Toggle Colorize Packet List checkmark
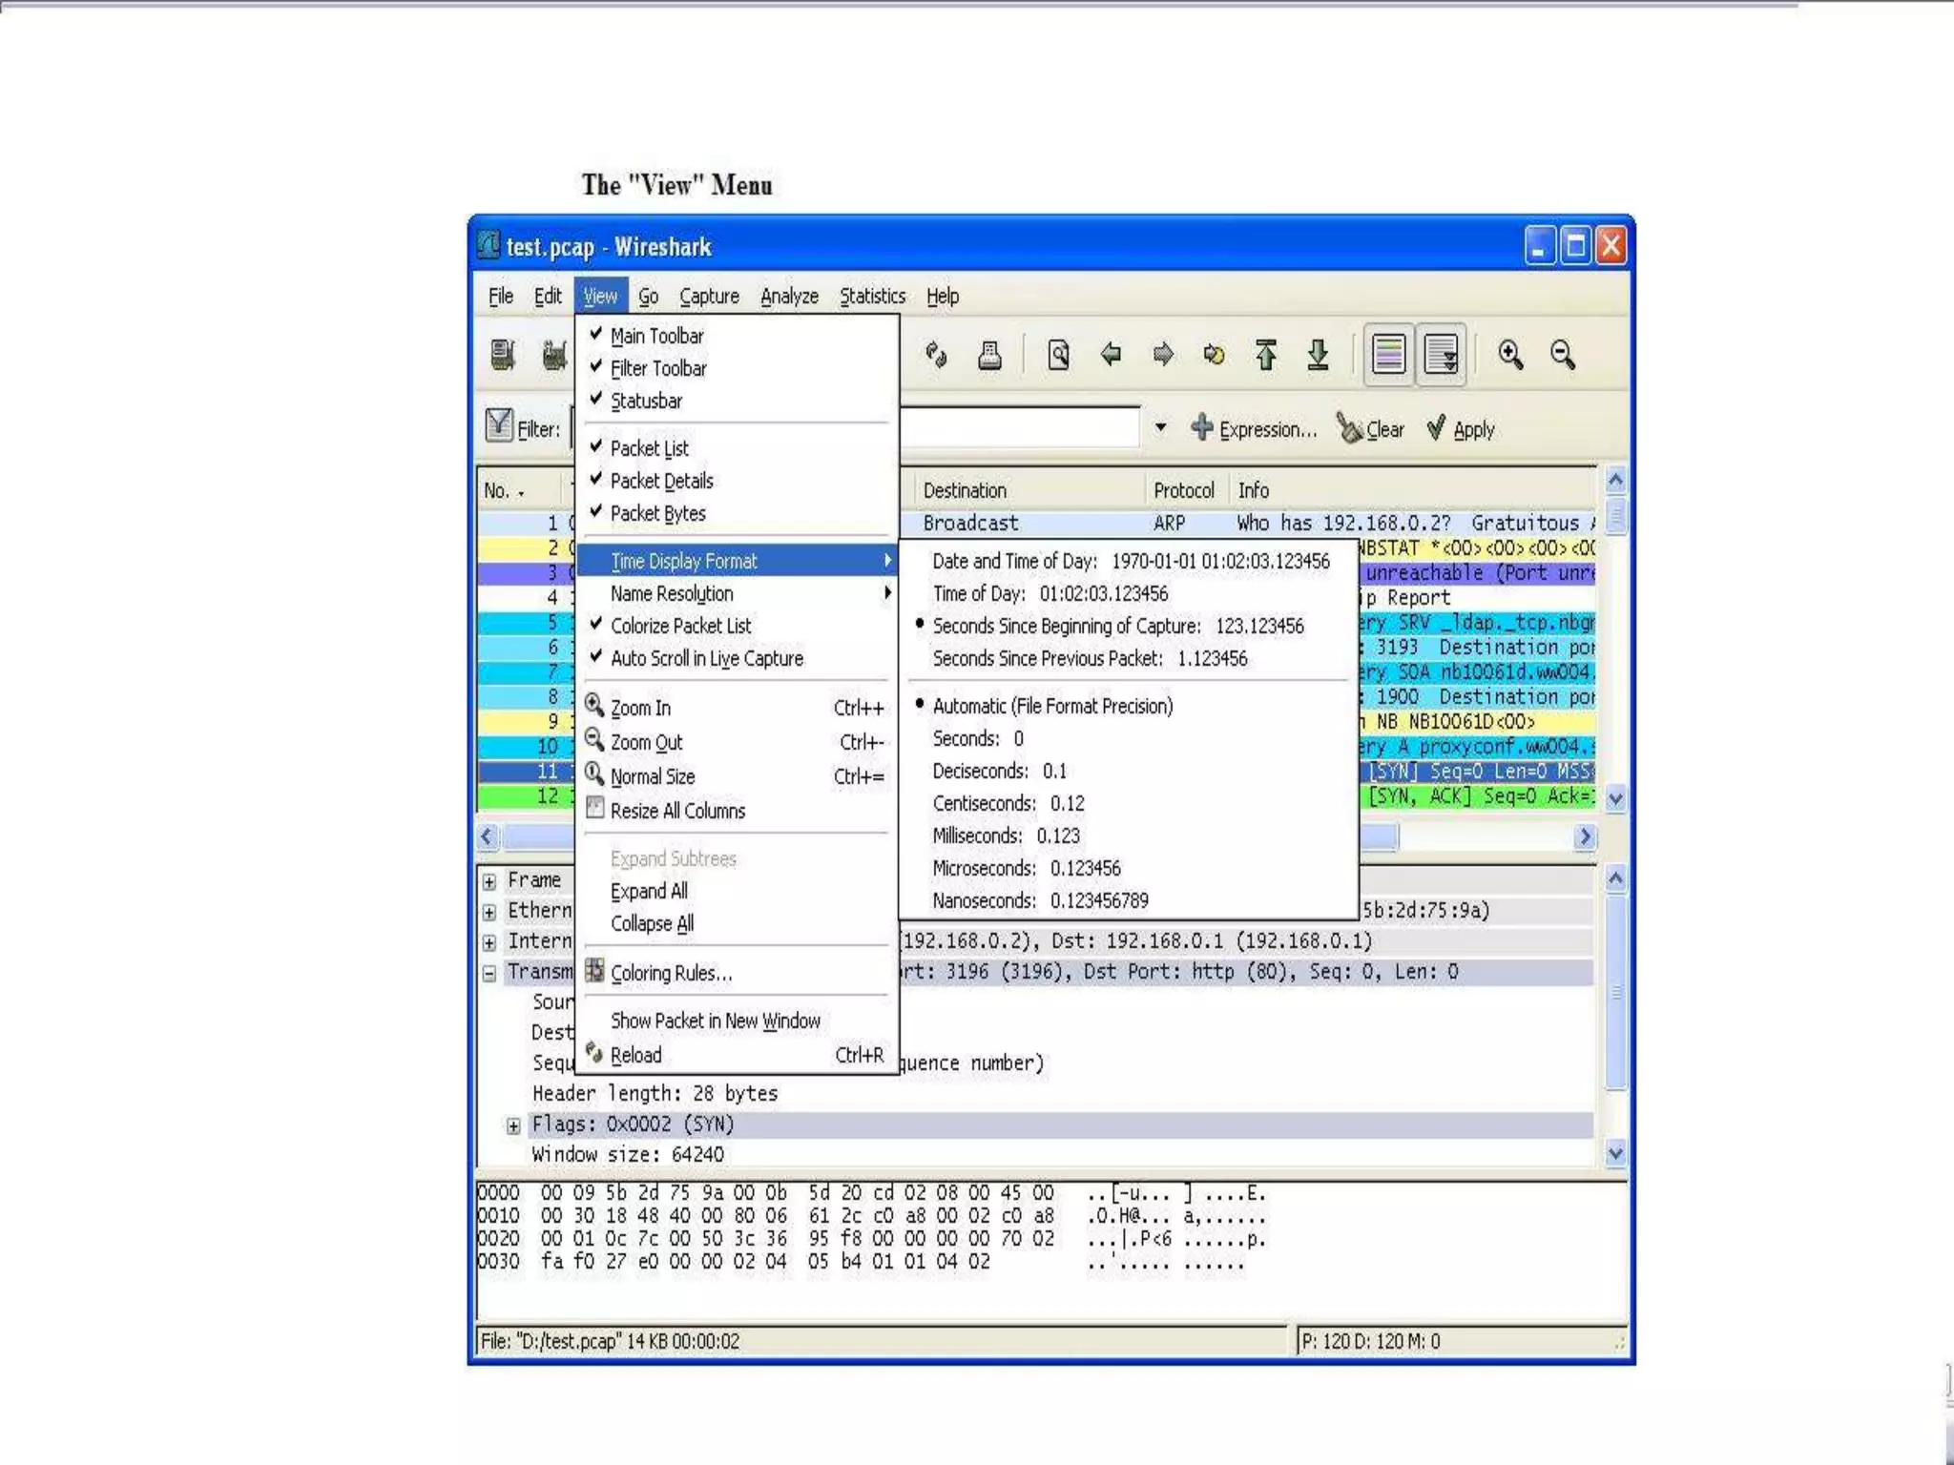 point(680,626)
